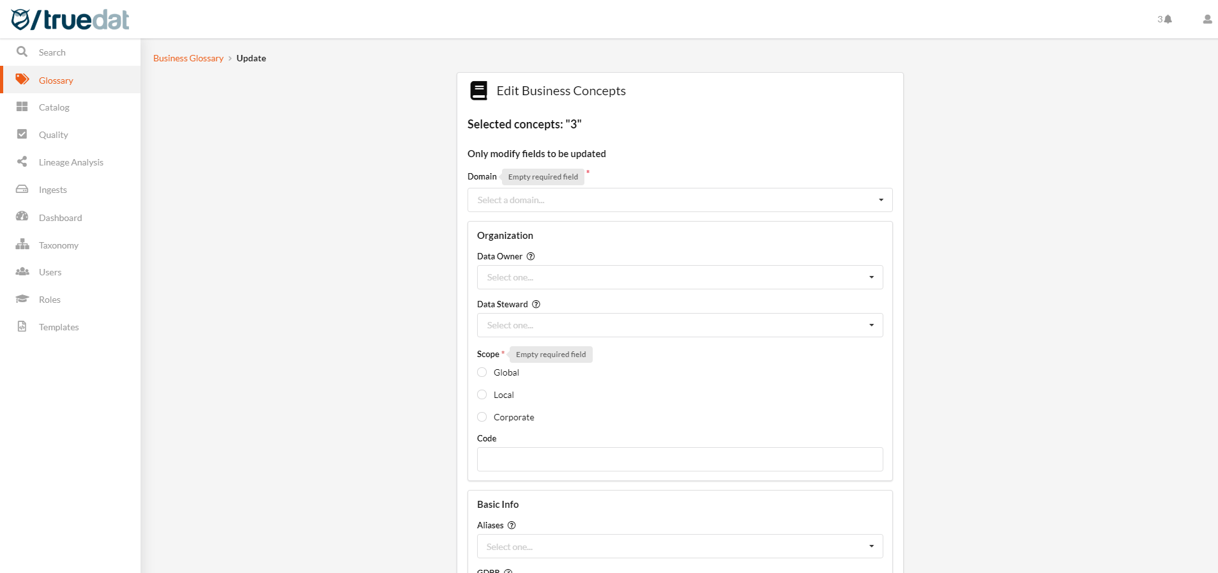
Task: Click the notifications bell icon
Action: (1168, 19)
